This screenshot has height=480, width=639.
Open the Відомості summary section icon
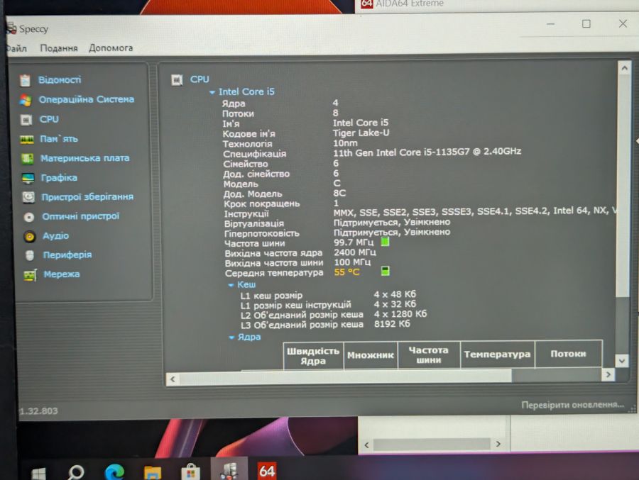[x=25, y=80]
